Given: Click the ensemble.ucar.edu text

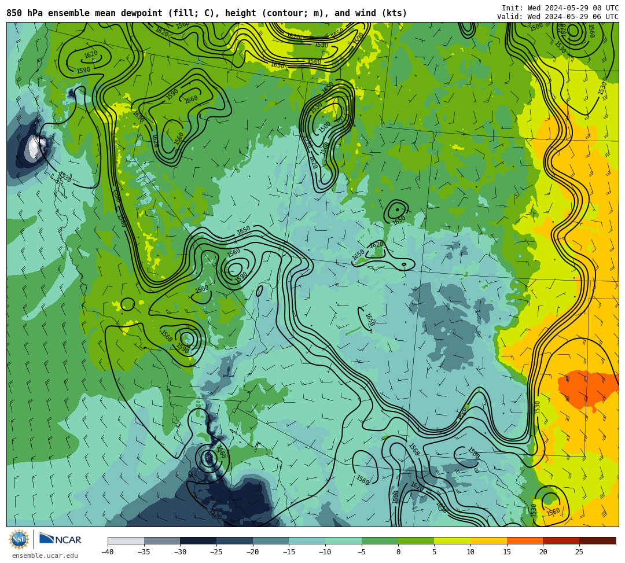Looking at the screenshot, I should (x=45, y=555).
